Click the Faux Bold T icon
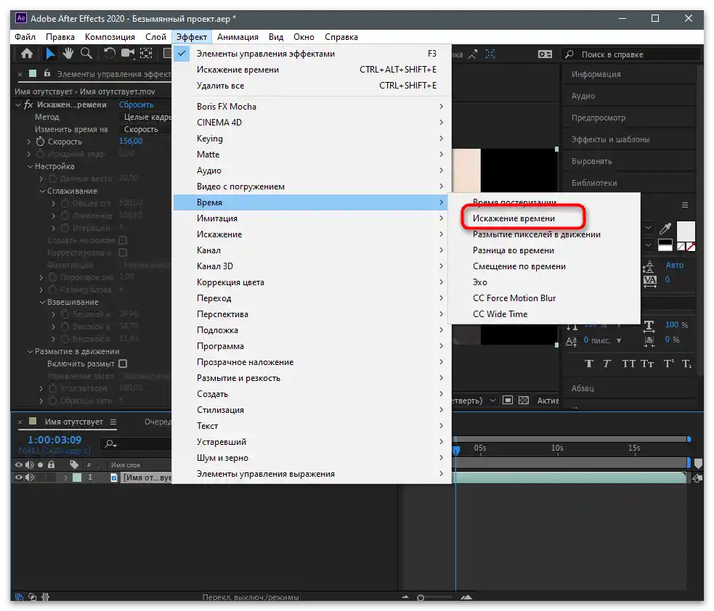 589,364
